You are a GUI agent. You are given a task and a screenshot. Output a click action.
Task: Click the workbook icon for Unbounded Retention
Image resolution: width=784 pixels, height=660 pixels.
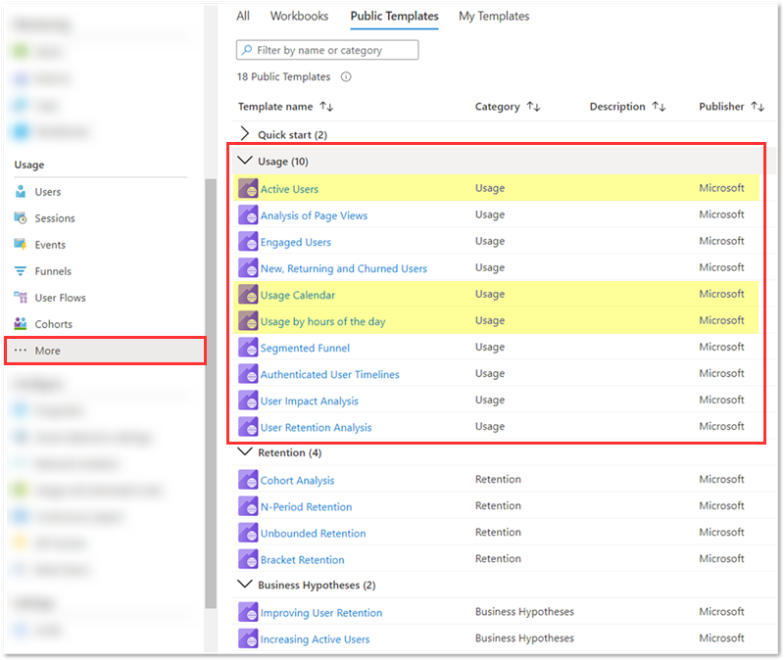click(248, 533)
